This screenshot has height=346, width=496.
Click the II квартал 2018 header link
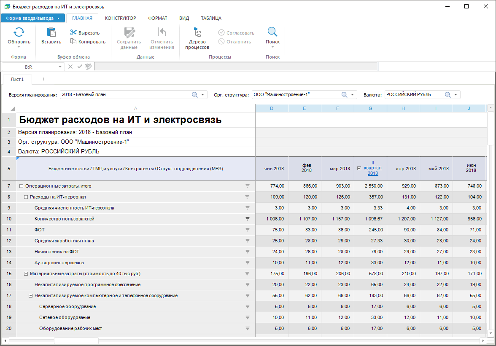[x=372, y=168]
